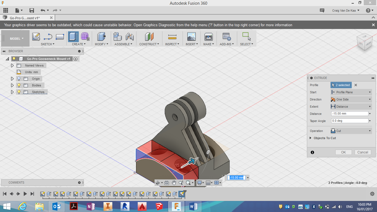
Task: Click the 2 selected profile button
Action: coord(341,85)
